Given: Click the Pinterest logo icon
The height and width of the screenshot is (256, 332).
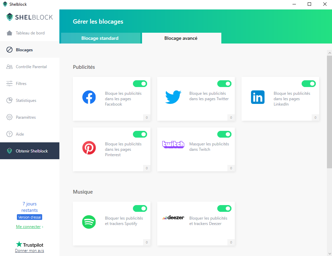Looking at the screenshot, I should click(89, 148).
